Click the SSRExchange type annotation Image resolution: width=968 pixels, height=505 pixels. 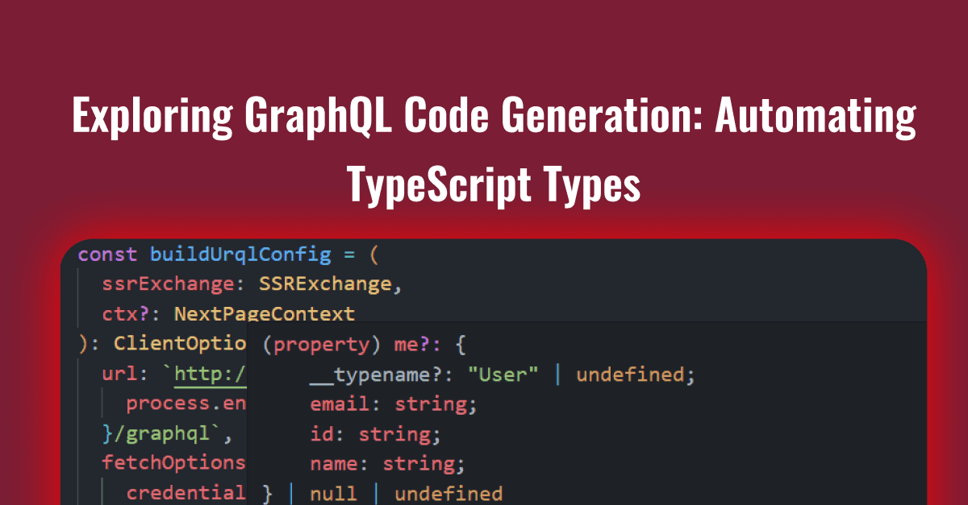click(329, 284)
